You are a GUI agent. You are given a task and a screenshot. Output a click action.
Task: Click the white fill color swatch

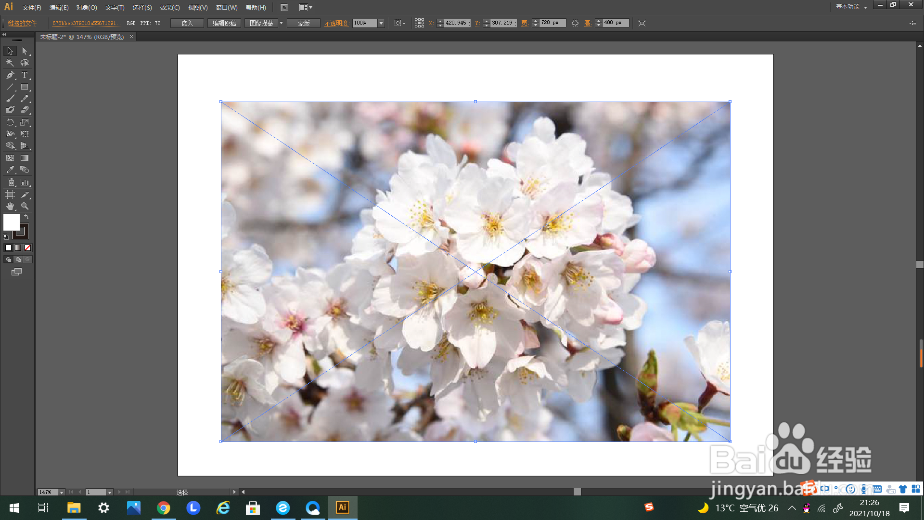coord(11,222)
